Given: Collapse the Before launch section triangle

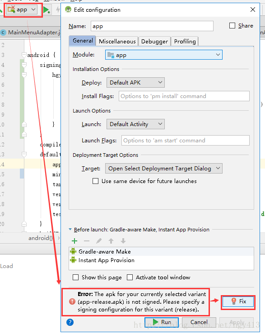Looking at the screenshot, I should click(70, 230).
